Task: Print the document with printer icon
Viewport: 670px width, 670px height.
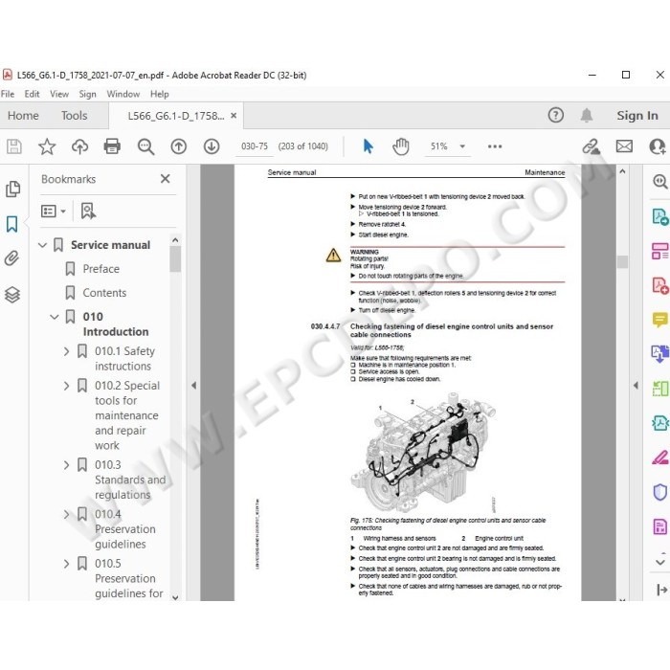Action: 112,146
